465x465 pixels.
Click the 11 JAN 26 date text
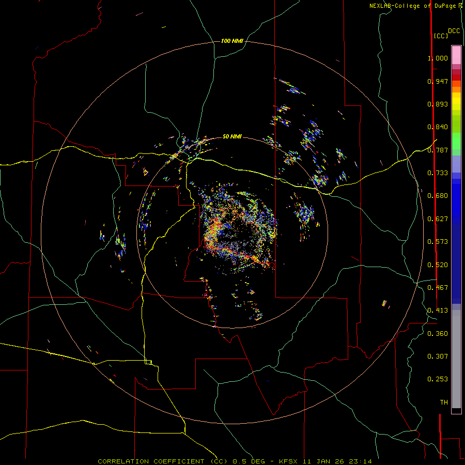click(x=323, y=461)
